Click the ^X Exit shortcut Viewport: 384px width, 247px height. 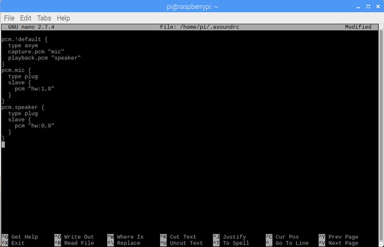(13, 243)
